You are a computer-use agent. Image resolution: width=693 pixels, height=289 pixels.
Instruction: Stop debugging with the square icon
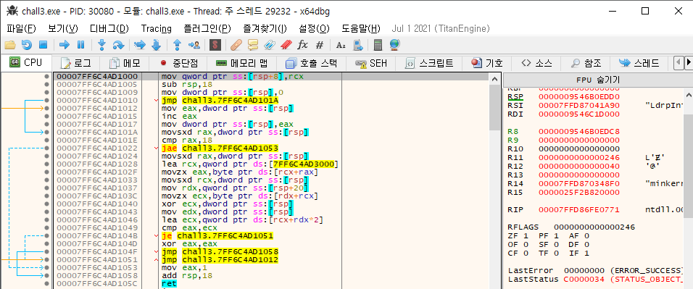[x=43, y=45]
